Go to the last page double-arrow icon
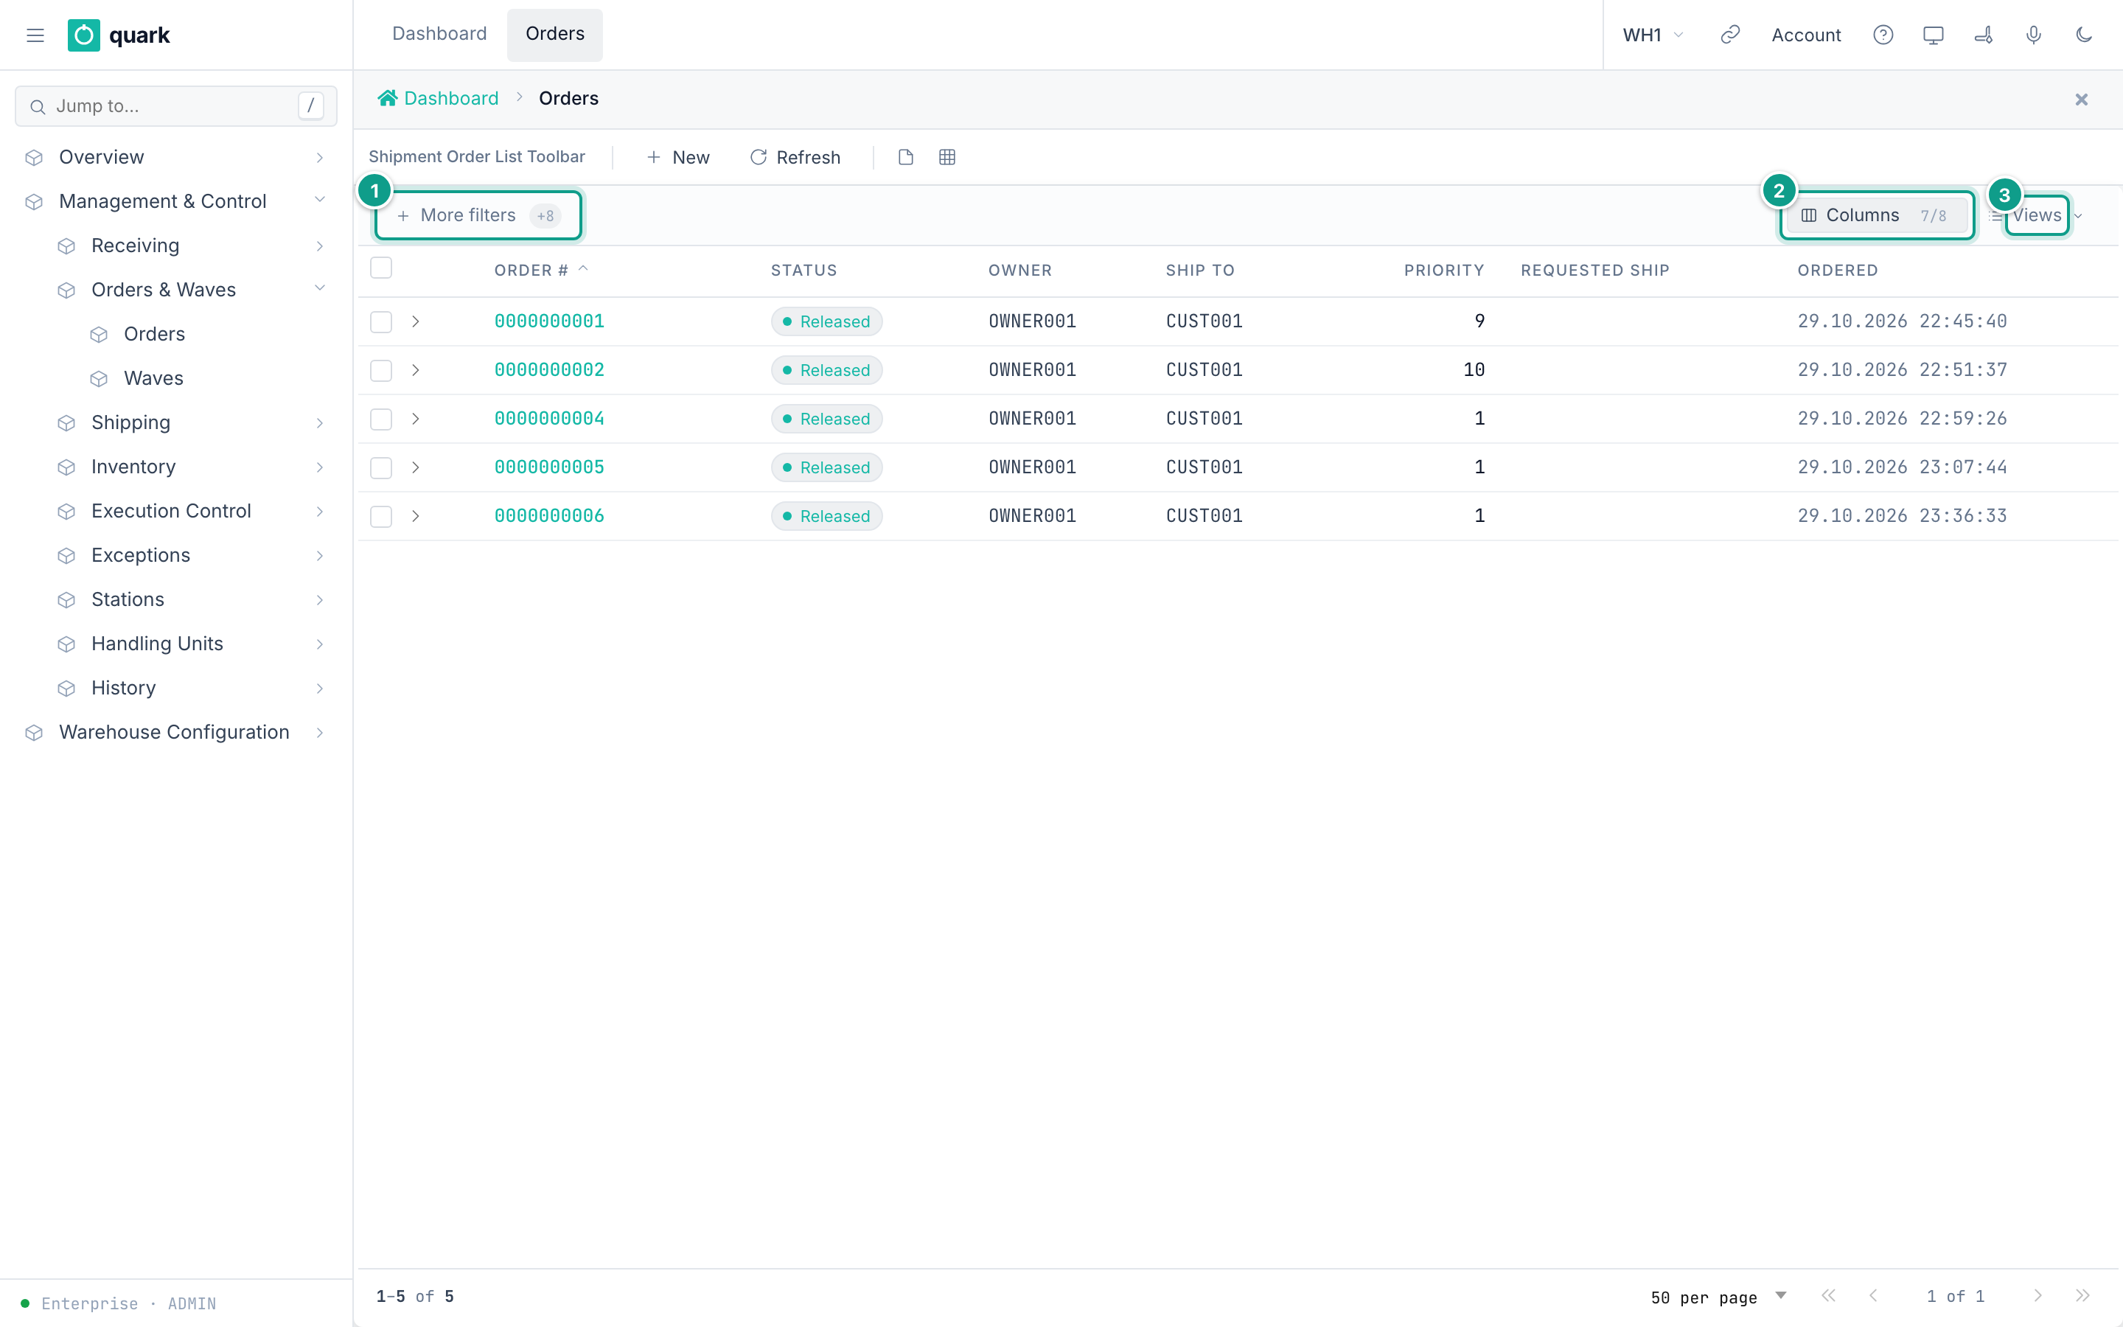2123x1327 pixels. (x=2082, y=1296)
